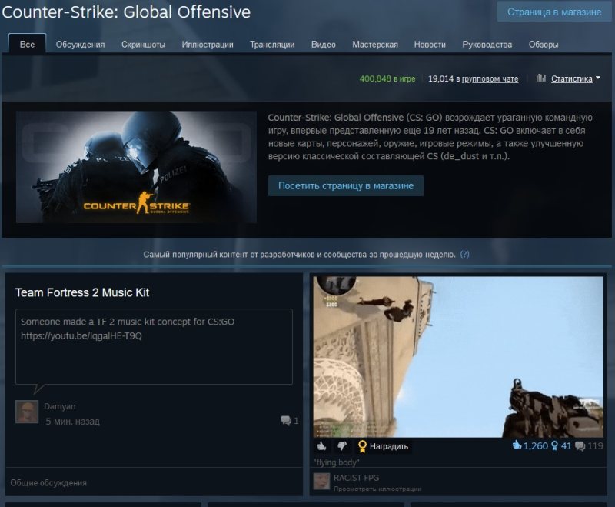Open the Damyan author name
The width and height of the screenshot is (615, 507).
pyautogui.click(x=60, y=406)
